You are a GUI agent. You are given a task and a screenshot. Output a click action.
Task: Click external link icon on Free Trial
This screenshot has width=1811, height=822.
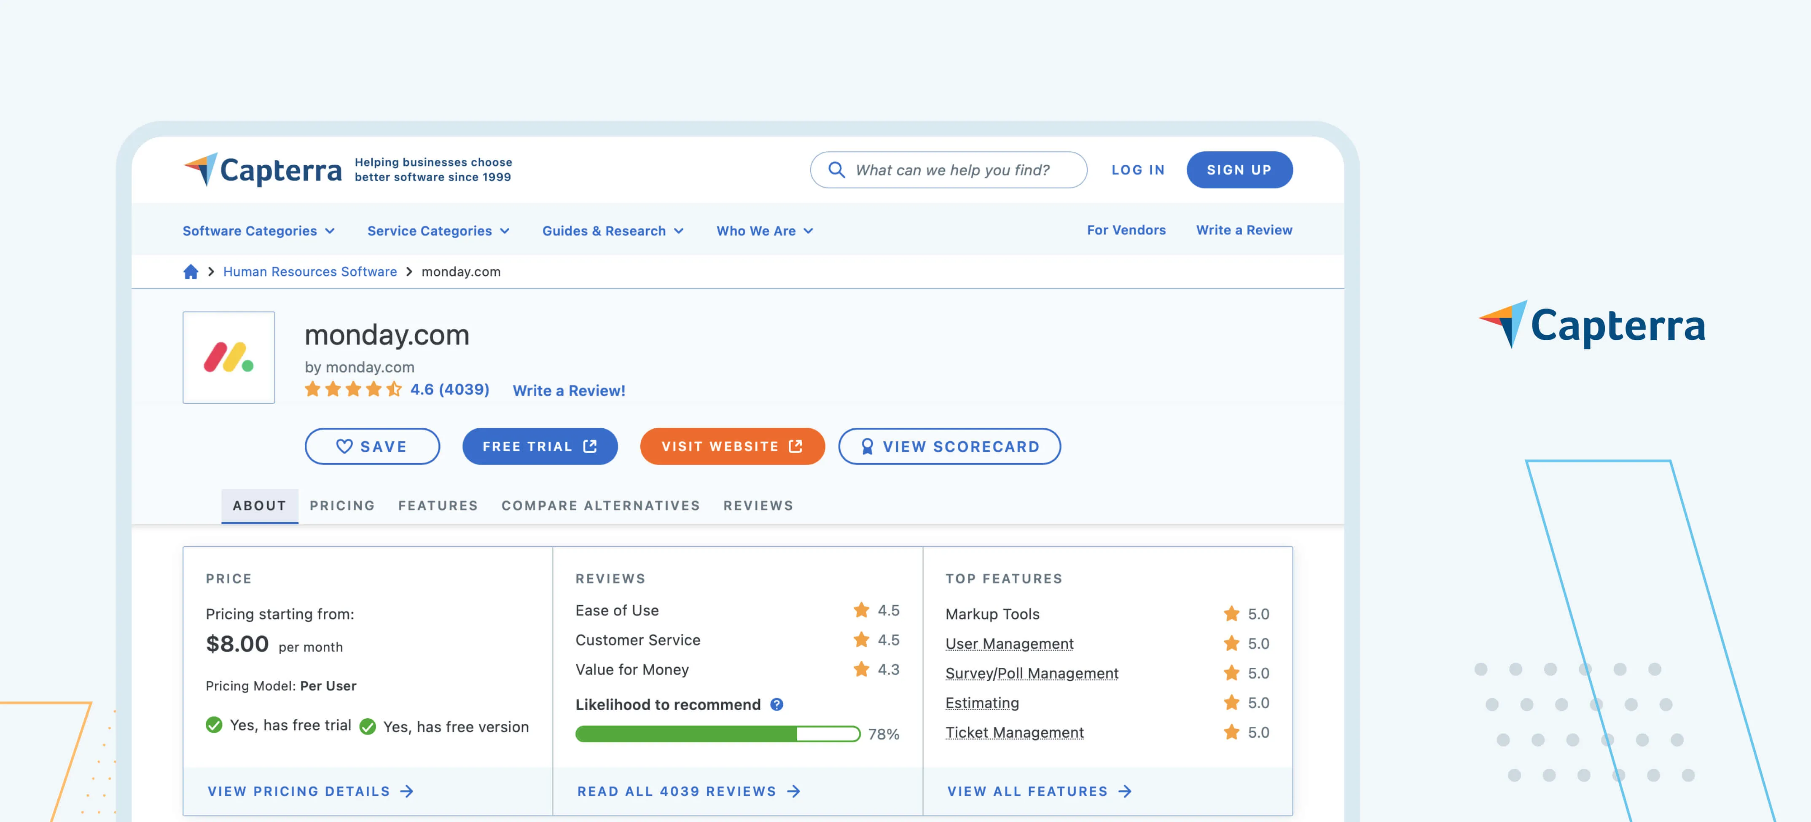[590, 446]
